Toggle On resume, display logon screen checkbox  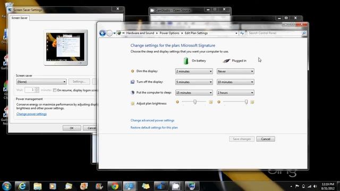(x=55, y=90)
